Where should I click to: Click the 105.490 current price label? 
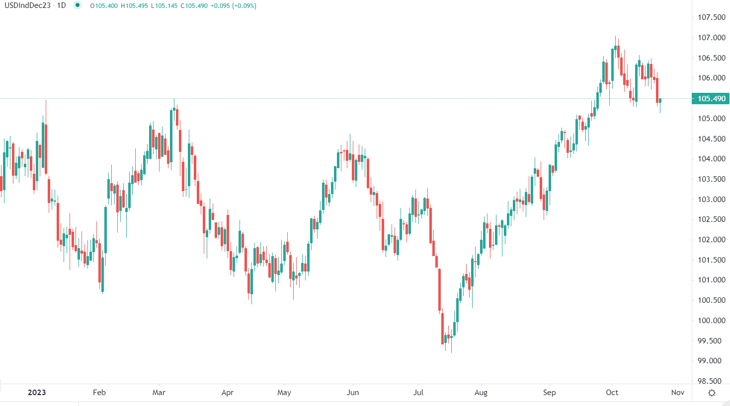pyautogui.click(x=712, y=99)
